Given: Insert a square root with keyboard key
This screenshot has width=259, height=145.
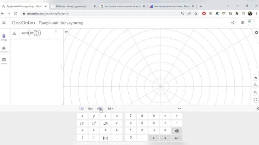Looking at the screenshot, I should click(105, 123).
